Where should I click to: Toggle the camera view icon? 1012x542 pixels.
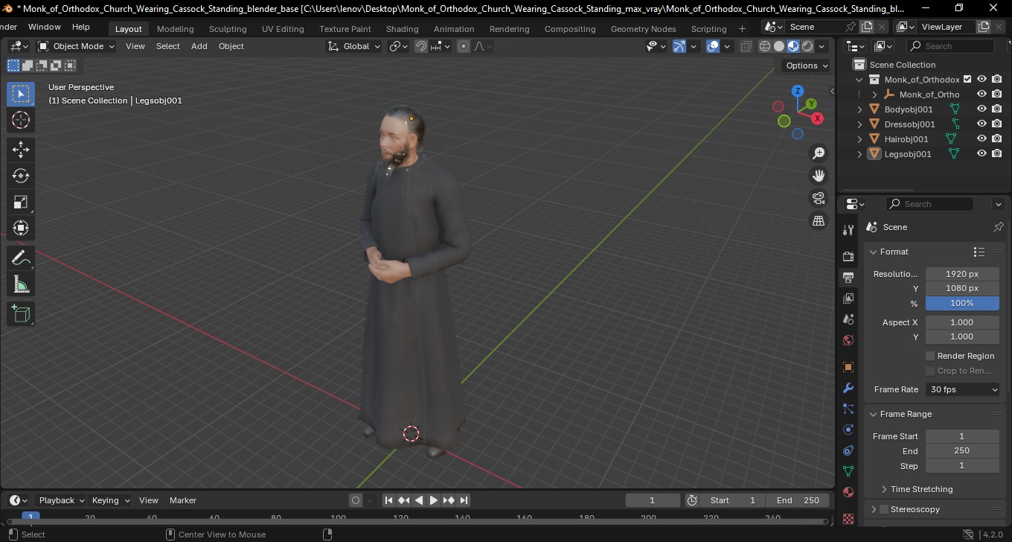click(x=819, y=198)
